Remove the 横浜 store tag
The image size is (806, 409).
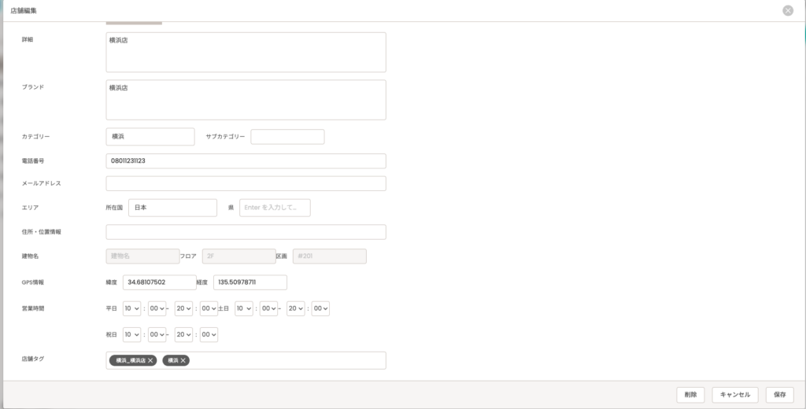(x=183, y=360)
